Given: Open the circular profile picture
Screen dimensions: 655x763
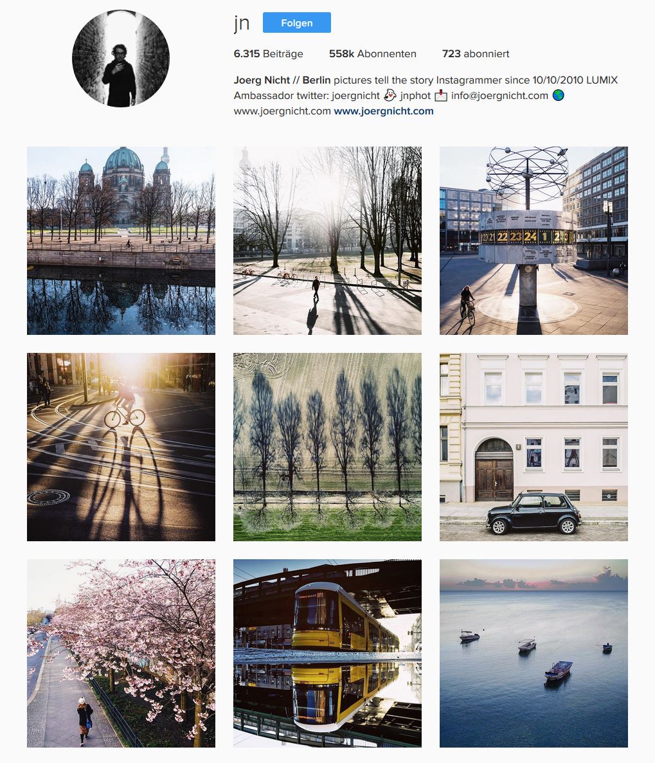Looking at the screenshot, I should (121, 58).
